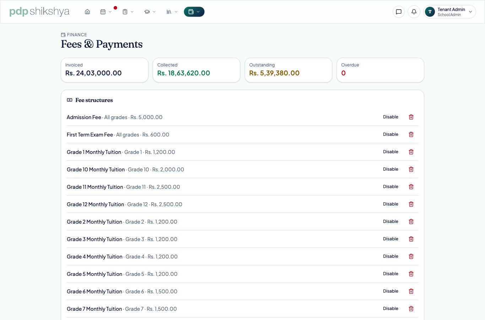The height and width of the screenshot is (320, 485).
Task: Click the Invoiced Rs. 24,03,000.00 card
Action: [x=104, y=70]
